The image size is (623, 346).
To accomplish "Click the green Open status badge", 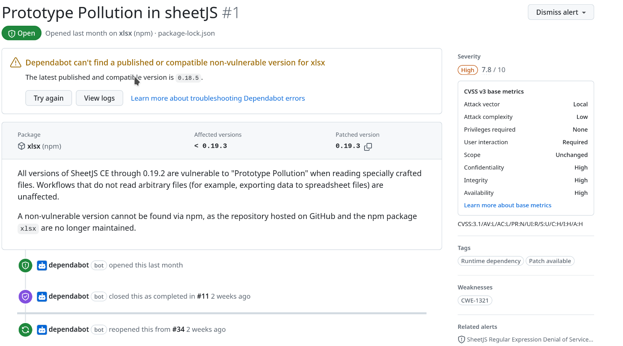I will [x=21, y=33].
